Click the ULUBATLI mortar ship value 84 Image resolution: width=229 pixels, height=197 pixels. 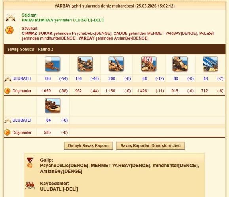pos(49,120)
